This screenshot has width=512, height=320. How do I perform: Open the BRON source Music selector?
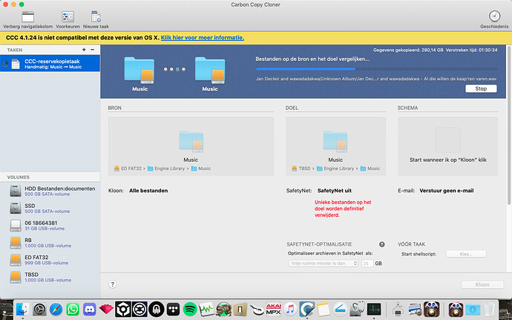click(x=191, y=146)
